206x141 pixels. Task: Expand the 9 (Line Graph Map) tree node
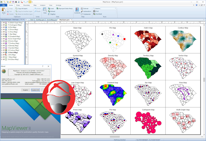click(2, 39)
